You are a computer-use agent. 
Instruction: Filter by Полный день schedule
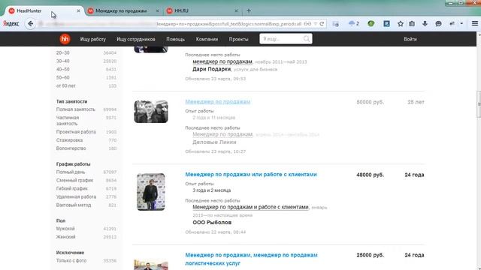pos(71,172)
